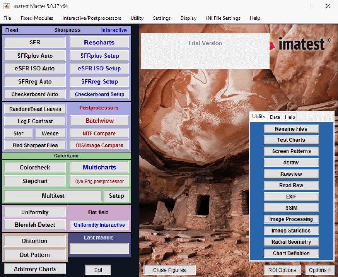Click Close Figures button
The image size is (338, 277).
169,270
